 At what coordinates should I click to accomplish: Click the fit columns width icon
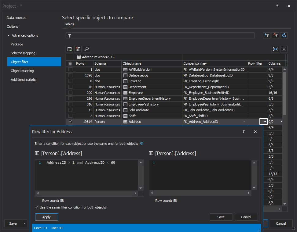pyautogui.click(x=275, y=49)
